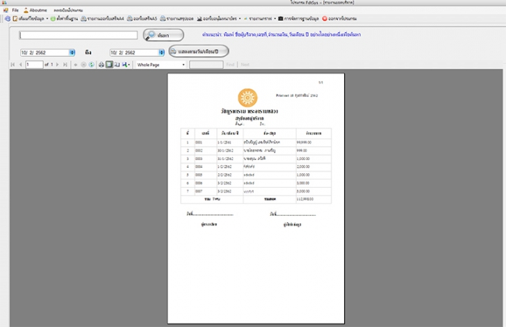
Task: Open the export report dropdown icon
Action: pos(126,65)
